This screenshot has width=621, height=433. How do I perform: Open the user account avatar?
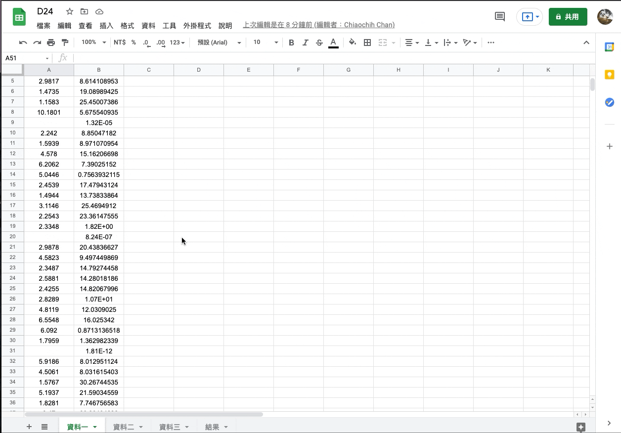[605, 17]
